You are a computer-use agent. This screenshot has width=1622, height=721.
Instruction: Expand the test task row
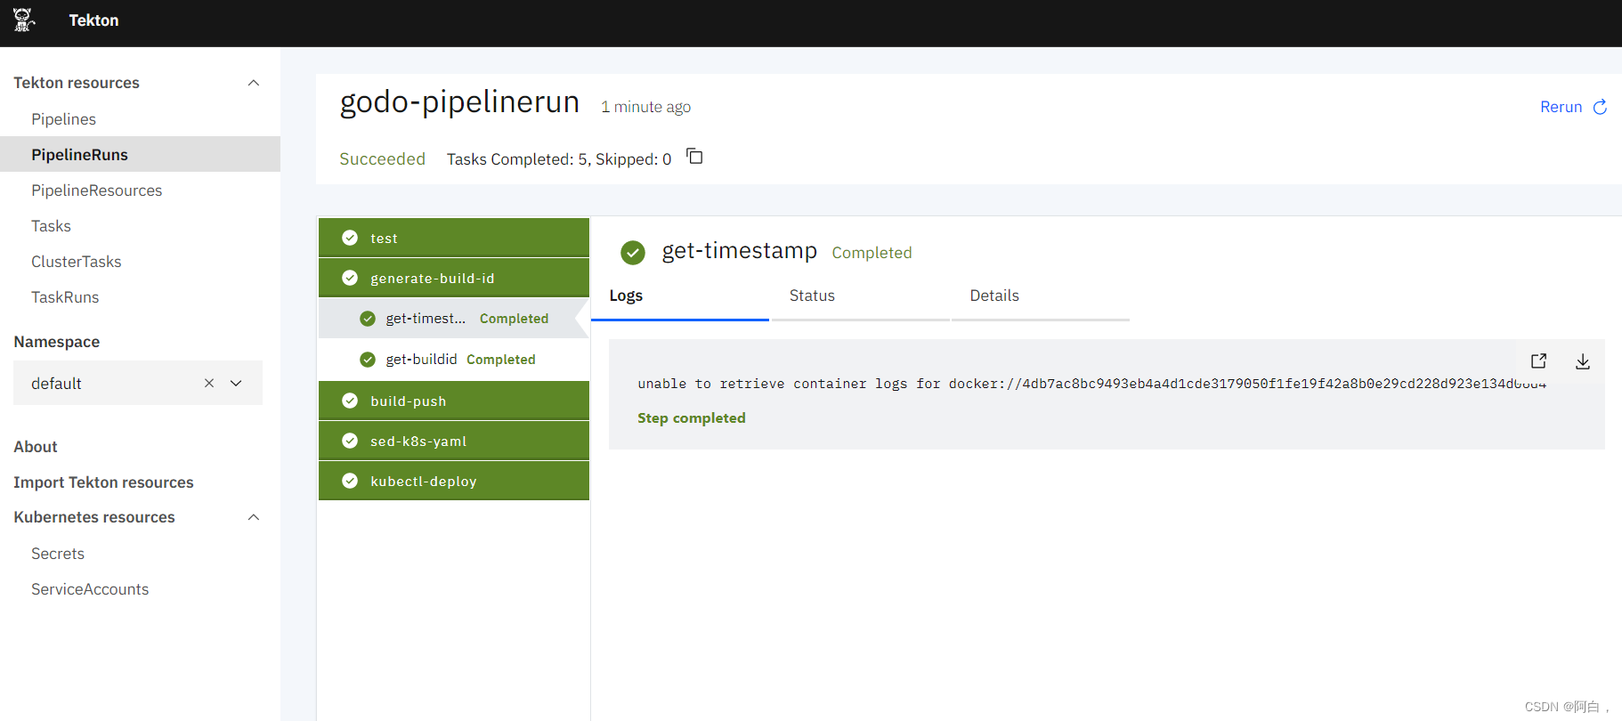click(454, 238)
